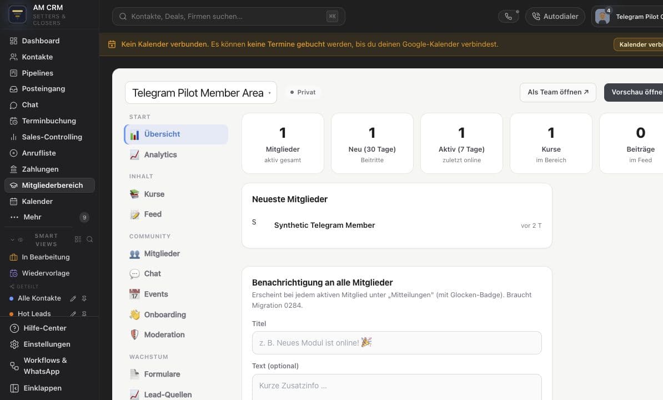This screenshot has height=400, width=663.
Task: Click the Zahlungen bank icon
Action: pyautogui.click(x=13, y=169)
